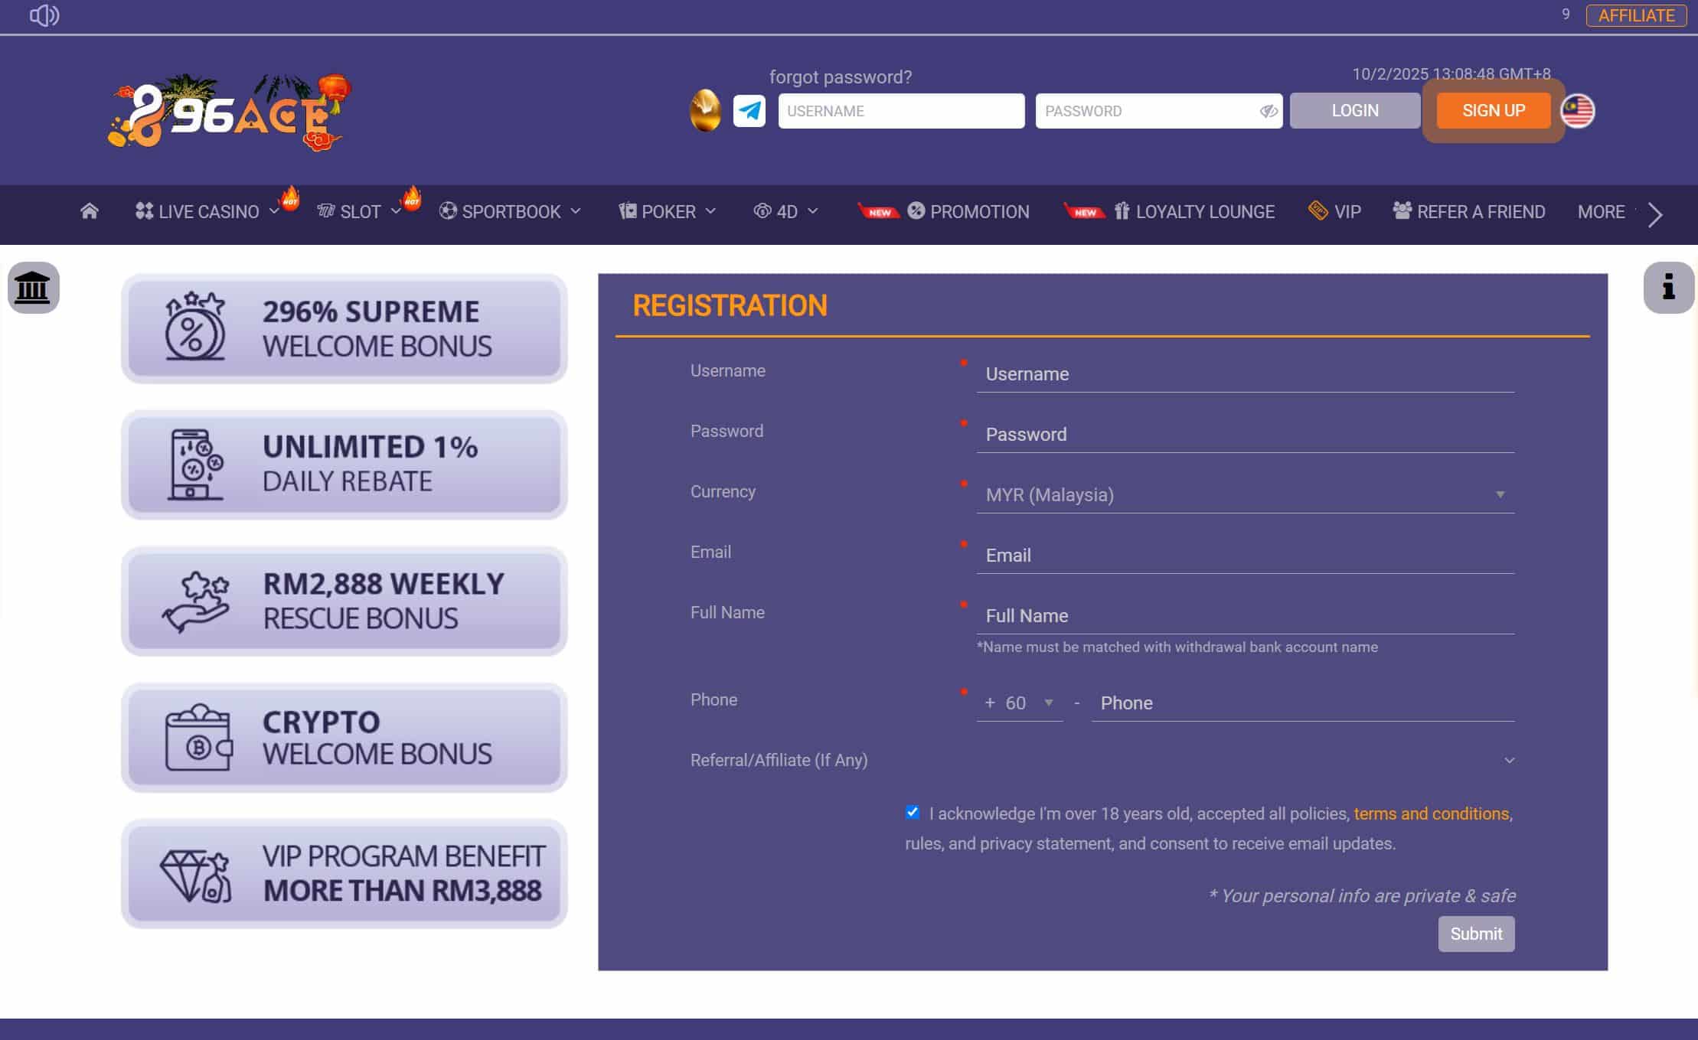Focus the header Username login field
Image resolution: width=1698 pixels, height=1040 pixels.
pos(901,111)
